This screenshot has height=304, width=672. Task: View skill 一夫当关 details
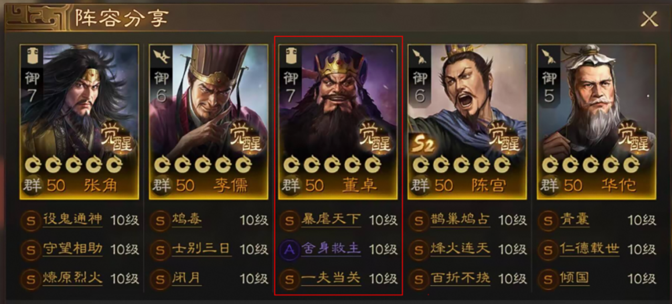pyautogui.click(x=331, y=278)
